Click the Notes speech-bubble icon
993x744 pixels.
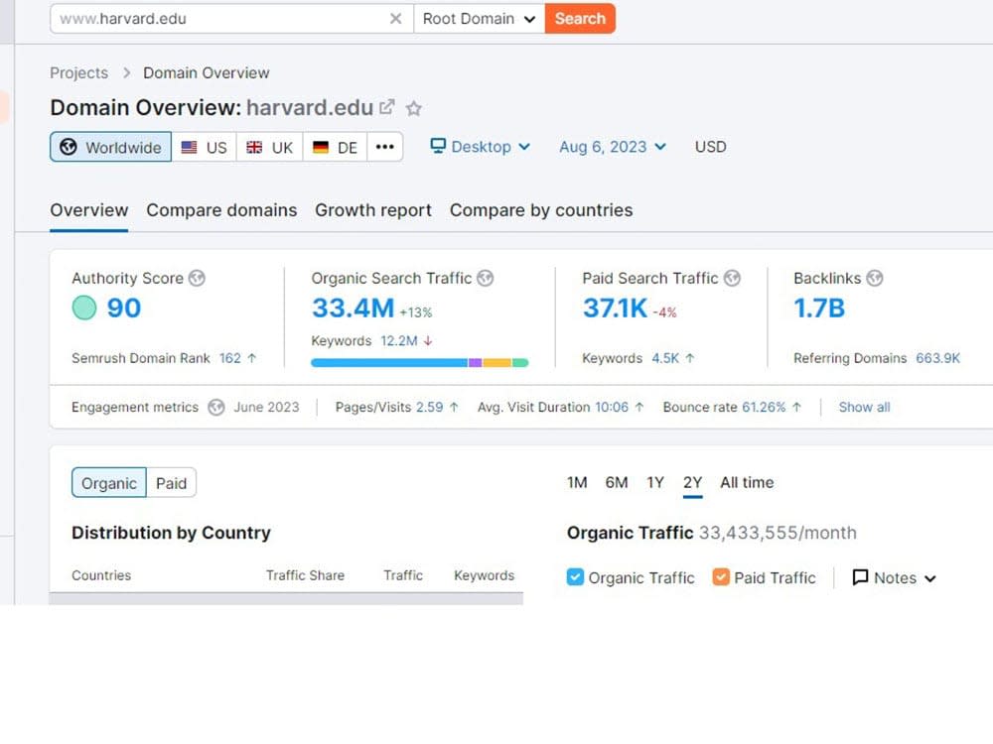[860, 577]
